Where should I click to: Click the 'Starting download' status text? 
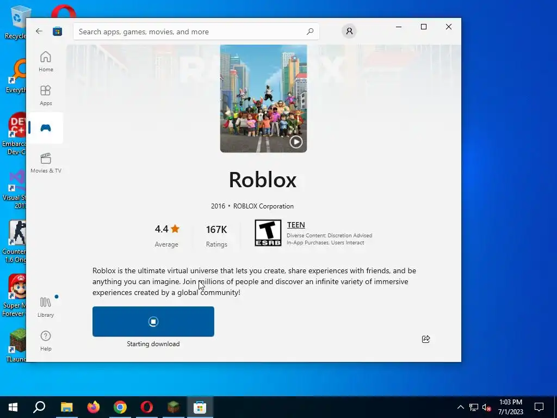point(153,344)
